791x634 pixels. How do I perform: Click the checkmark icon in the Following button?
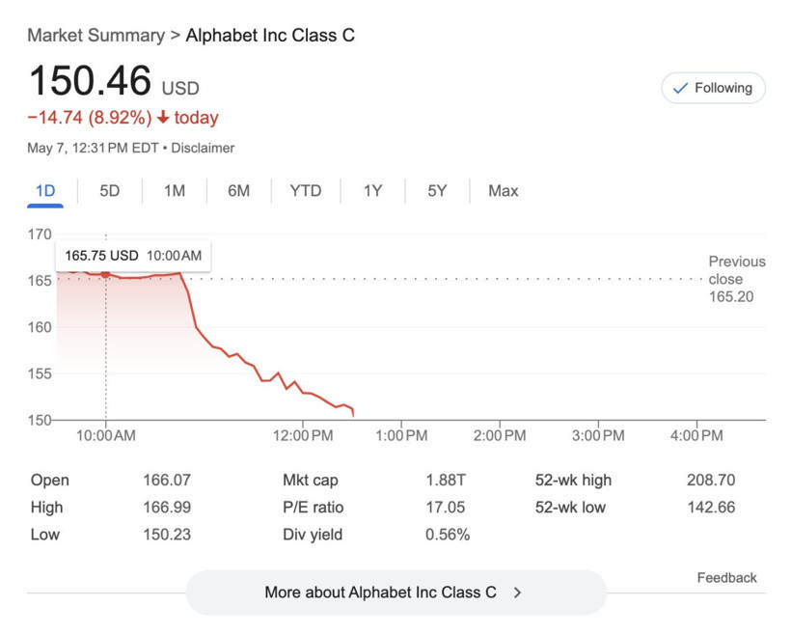[678, 88]
